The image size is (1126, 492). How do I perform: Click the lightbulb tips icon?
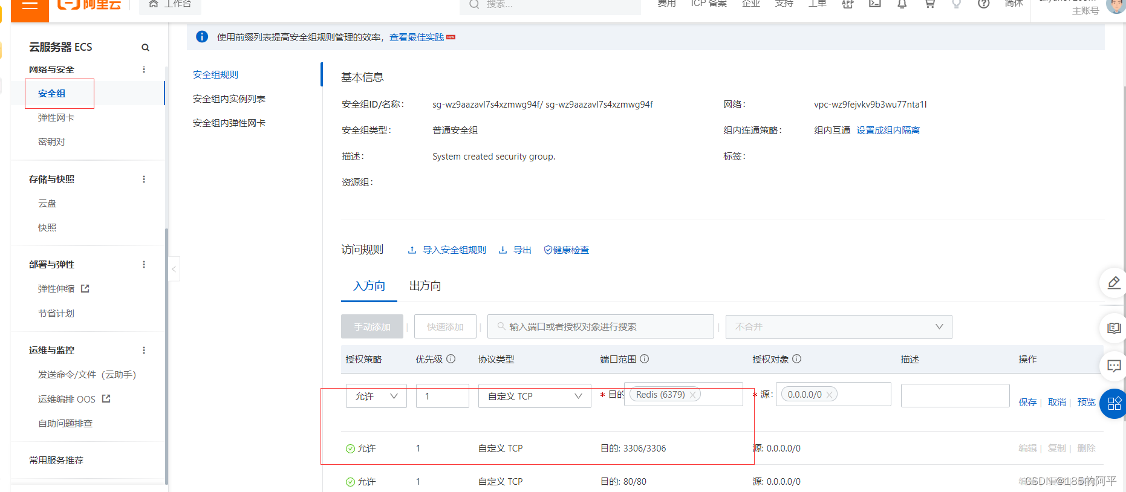point(957,4)
